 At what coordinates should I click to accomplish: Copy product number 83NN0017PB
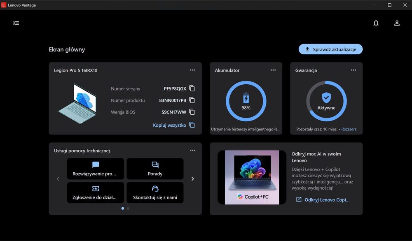[x=192, y=100]
